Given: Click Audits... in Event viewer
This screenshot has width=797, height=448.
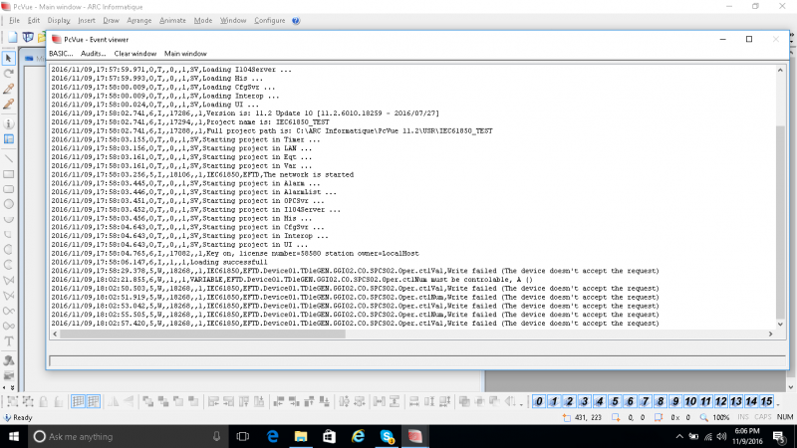Looking at the screenshot, I should point(93,54).
